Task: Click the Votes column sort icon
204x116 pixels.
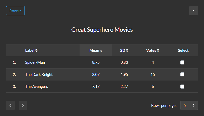Action: click(158, 51)
